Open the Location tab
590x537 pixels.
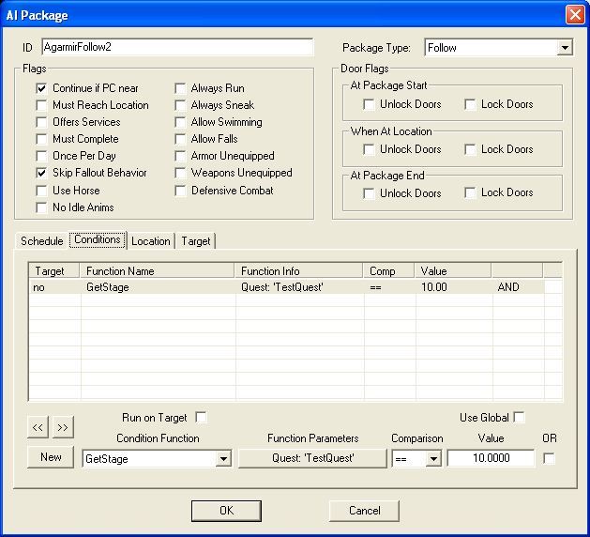pyautogui.click(x=151, y=241)
